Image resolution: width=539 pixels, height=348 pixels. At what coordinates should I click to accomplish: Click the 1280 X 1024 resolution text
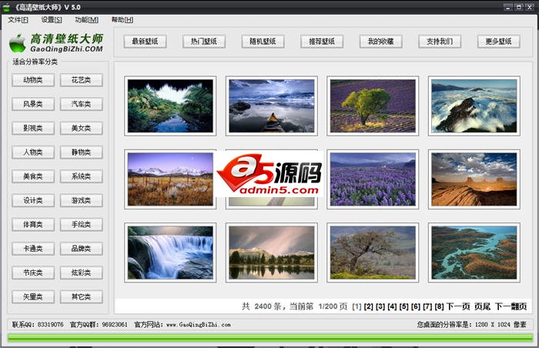click(493, 325)
